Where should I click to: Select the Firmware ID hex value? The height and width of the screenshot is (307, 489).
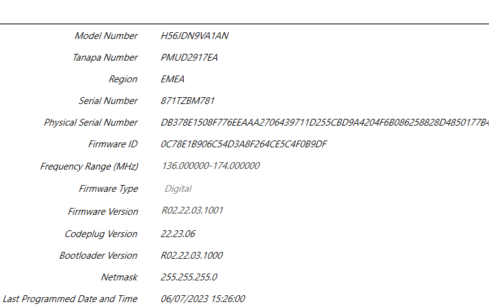(x=244, y=144)
